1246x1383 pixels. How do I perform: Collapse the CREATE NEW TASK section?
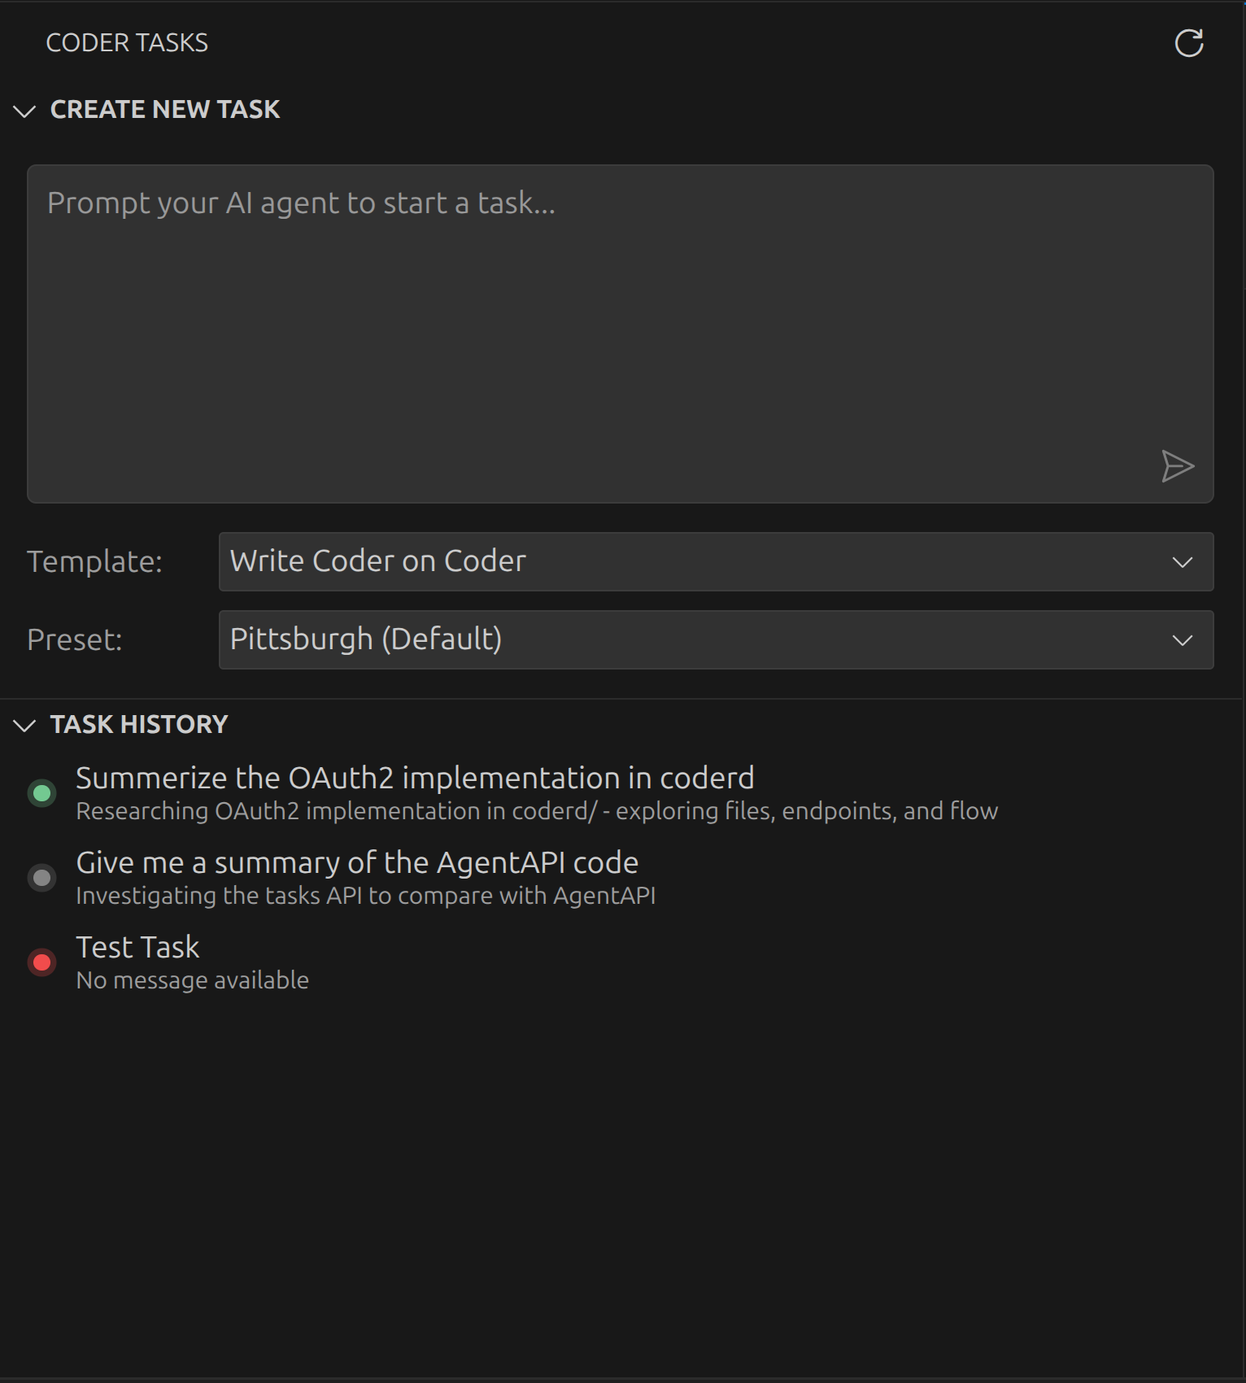[166, 110]
